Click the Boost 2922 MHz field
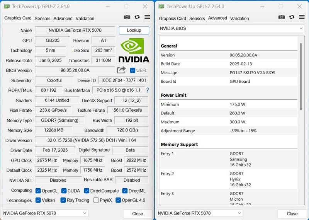The width and height of the screenshot is (309, 220). click(136, 160)
